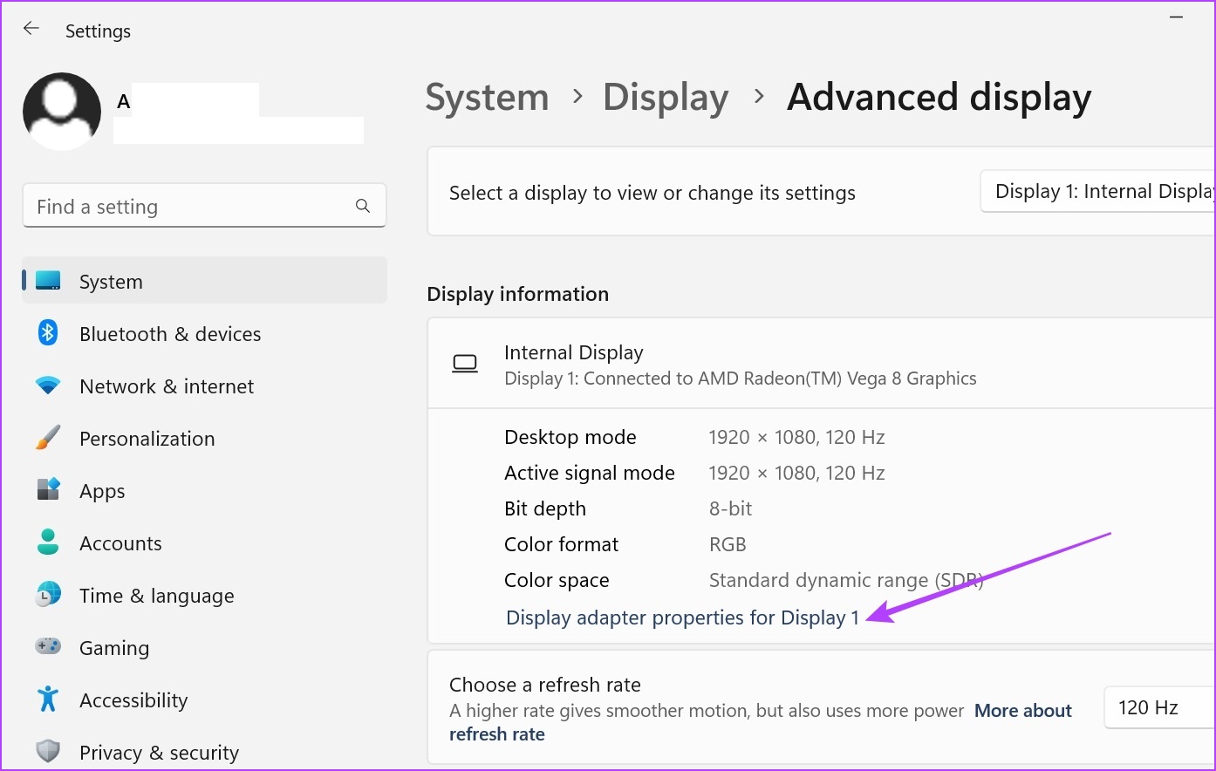Open Display adapter properties for Display 1
The image size is (1216, 771).
(x=684, y=617)
